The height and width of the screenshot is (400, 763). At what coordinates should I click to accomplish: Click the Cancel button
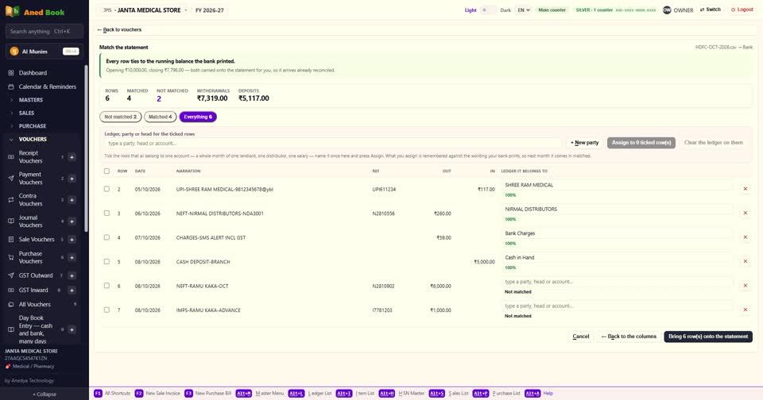580,337
